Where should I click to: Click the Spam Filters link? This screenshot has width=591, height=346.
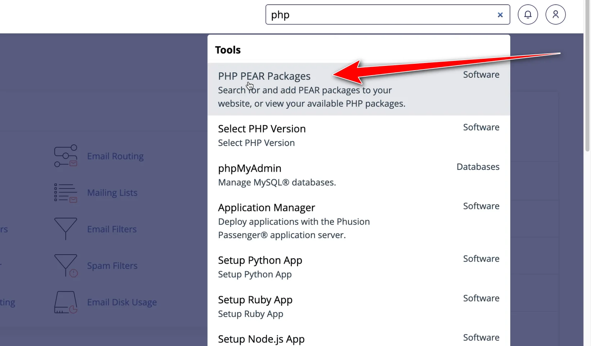click(112, 265)
